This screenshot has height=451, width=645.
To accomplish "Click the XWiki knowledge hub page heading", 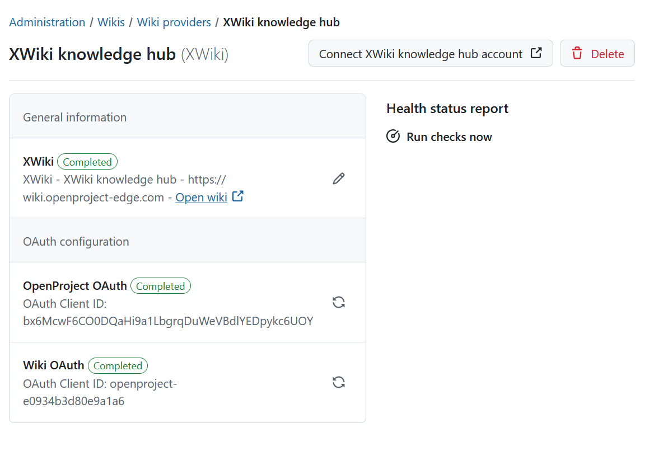I will click(x=92, y=54).
